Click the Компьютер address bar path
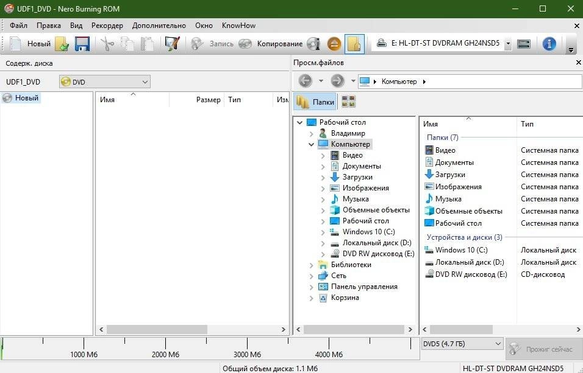Viewport: 583px width, 373px height. (x=399, y=82)
